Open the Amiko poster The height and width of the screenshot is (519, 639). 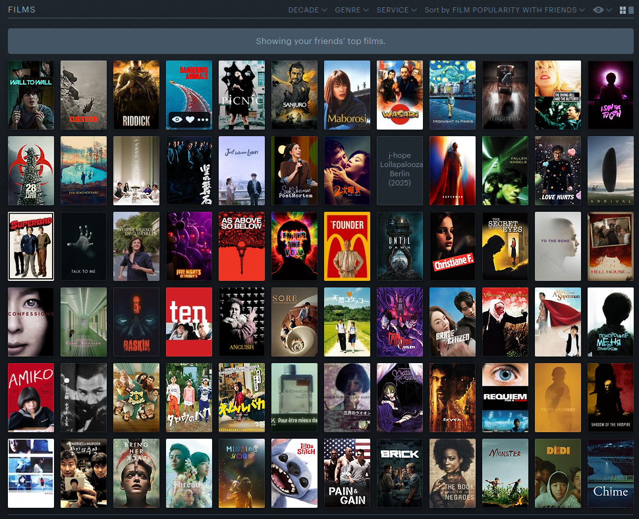(x=31, y=398)
